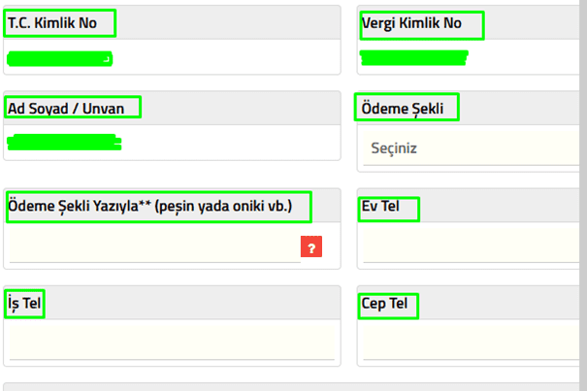Click the Vergi Kimlik No label
Screen dimensions: 587x391
pos(420,24)
